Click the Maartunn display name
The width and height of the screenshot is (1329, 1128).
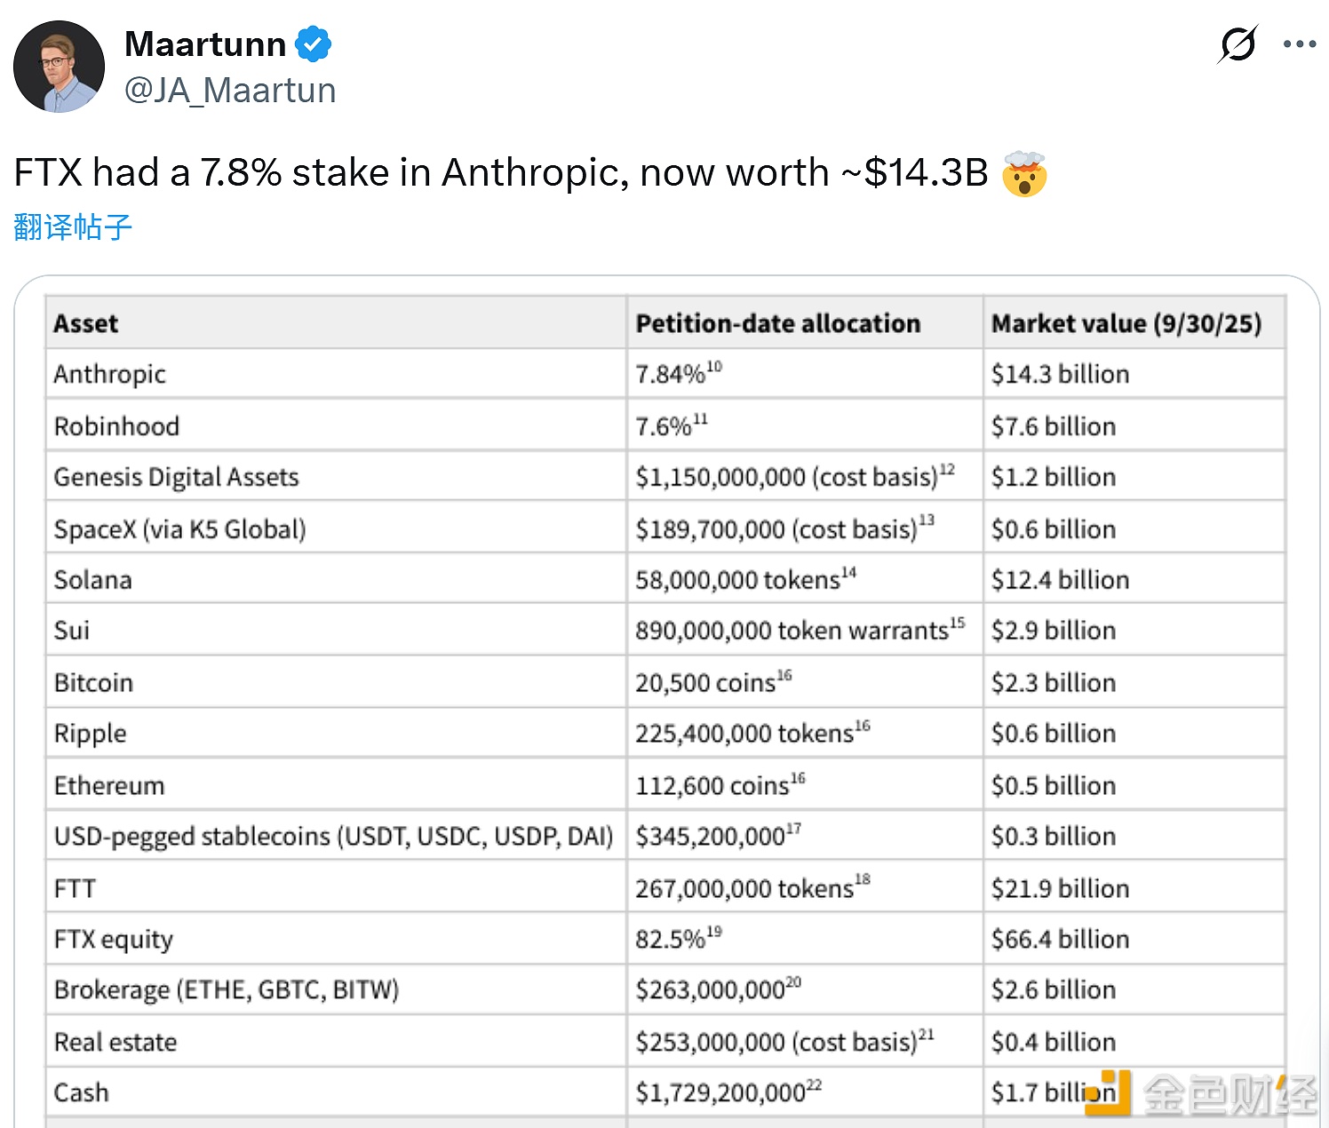(x=205, y=44)
